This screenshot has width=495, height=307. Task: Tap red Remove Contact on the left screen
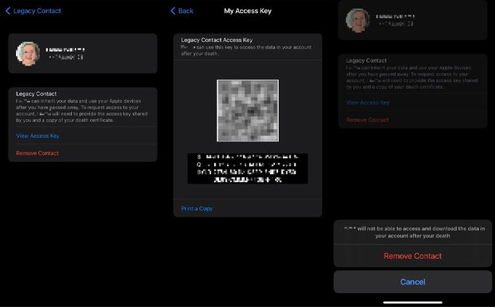pyautogui.click(x=38, y=153)
